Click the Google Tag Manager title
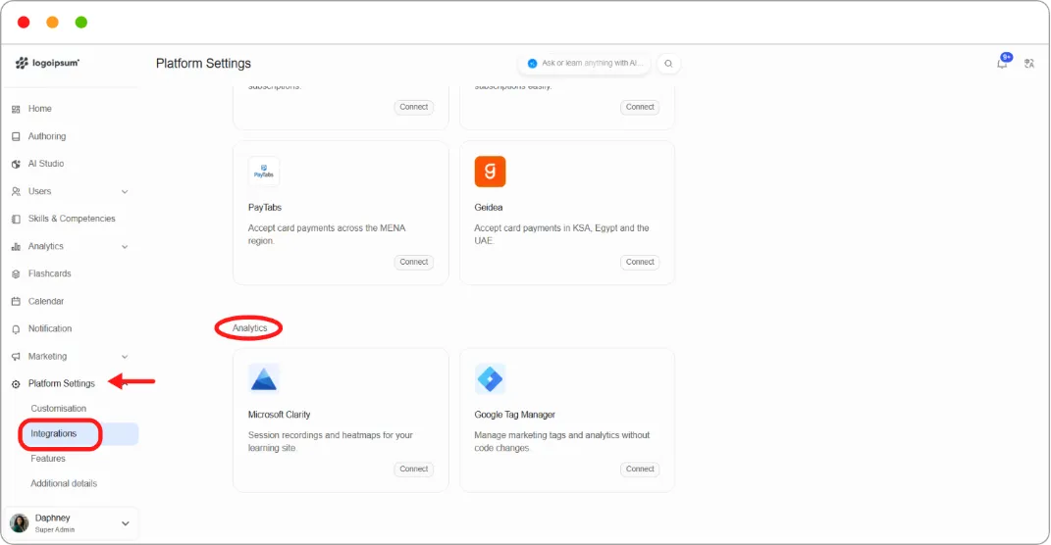 515,415
